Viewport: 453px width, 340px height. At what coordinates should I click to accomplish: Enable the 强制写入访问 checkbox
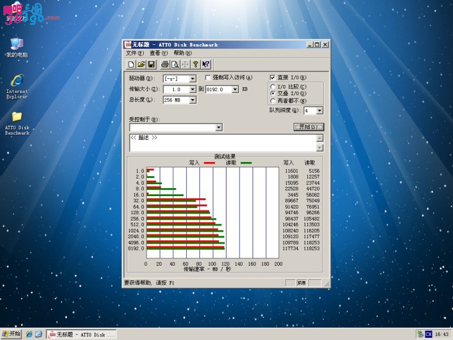point(208,78)
